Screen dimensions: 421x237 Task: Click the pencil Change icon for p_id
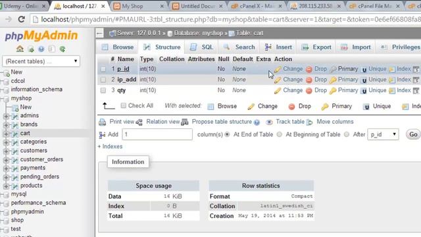[x=278, y=69]
